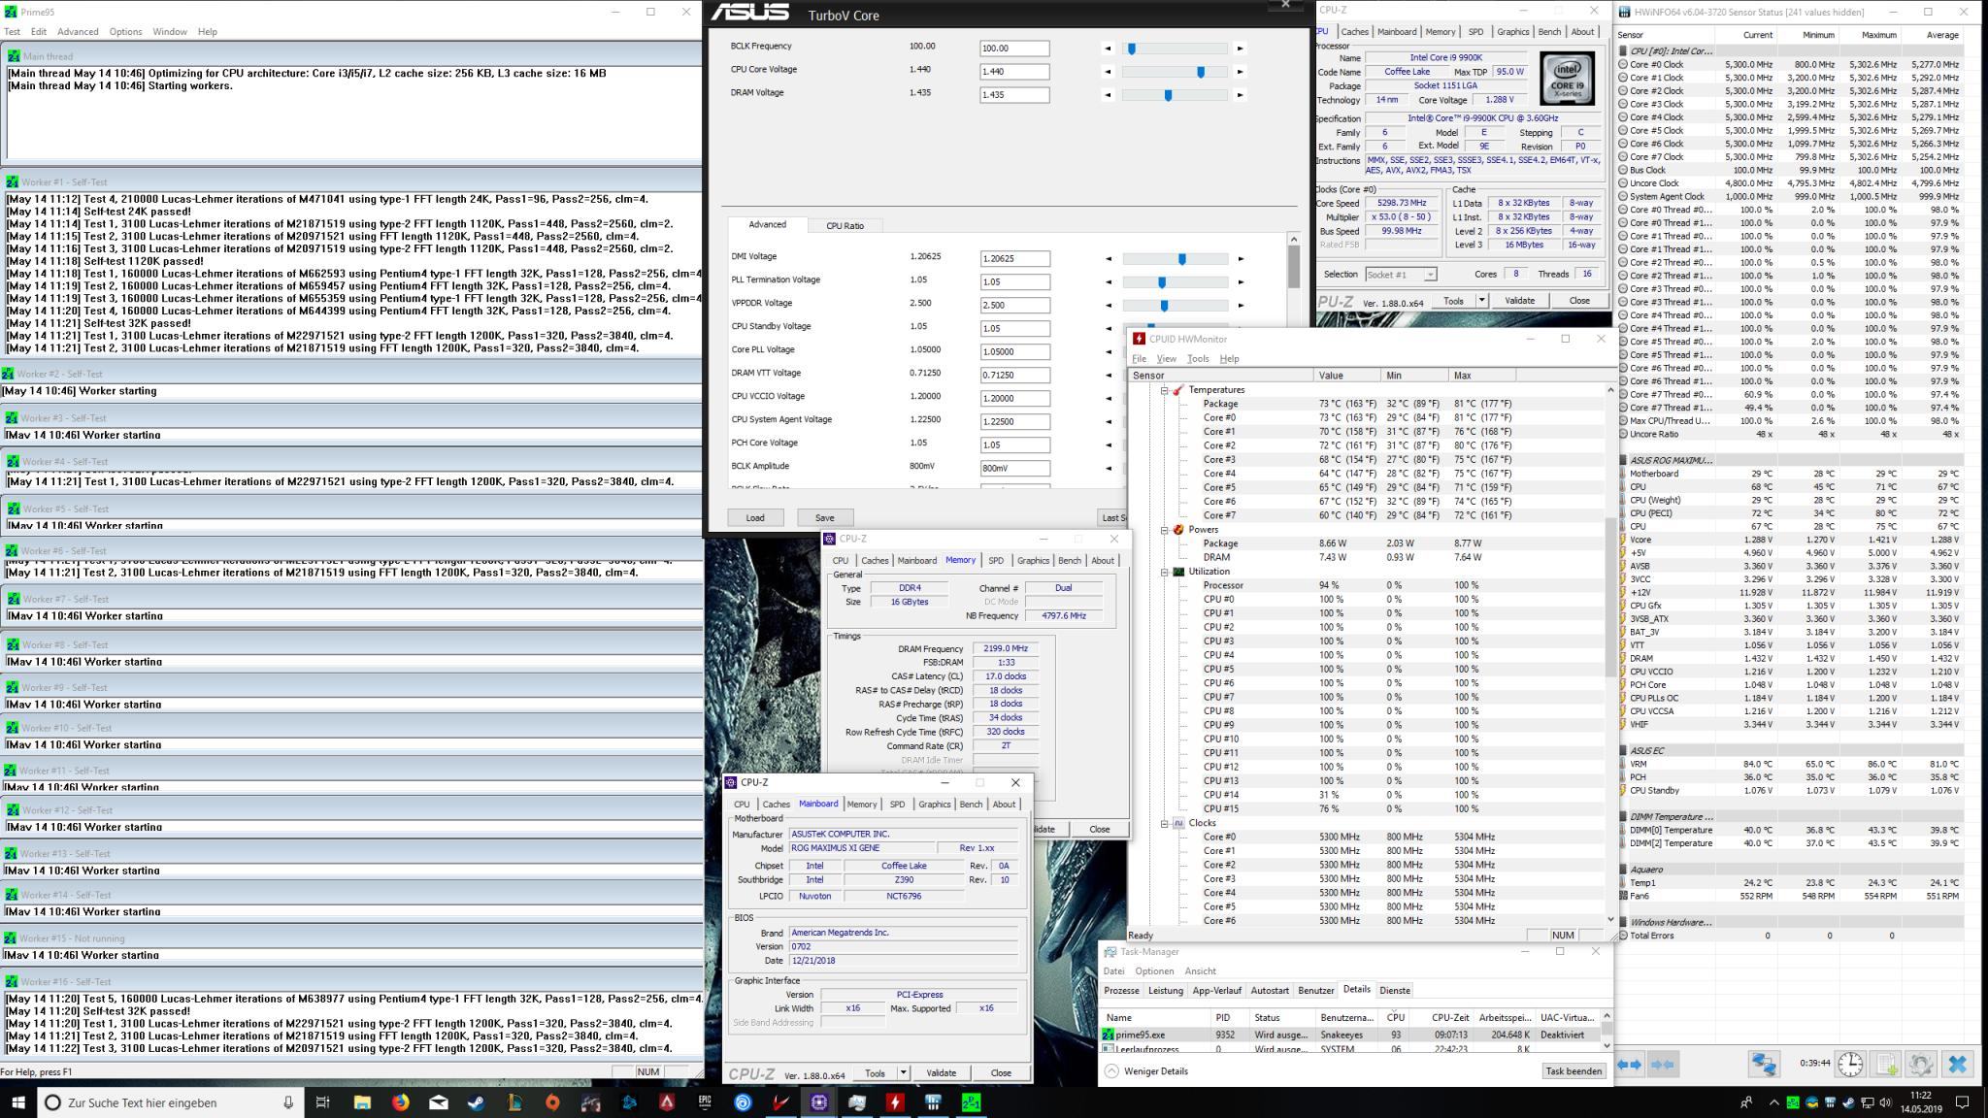Image resolution: width=1988 pixels, height=1118 pixels.
Task: Click Save button in TurboV Core
Action: click(824, 517)
